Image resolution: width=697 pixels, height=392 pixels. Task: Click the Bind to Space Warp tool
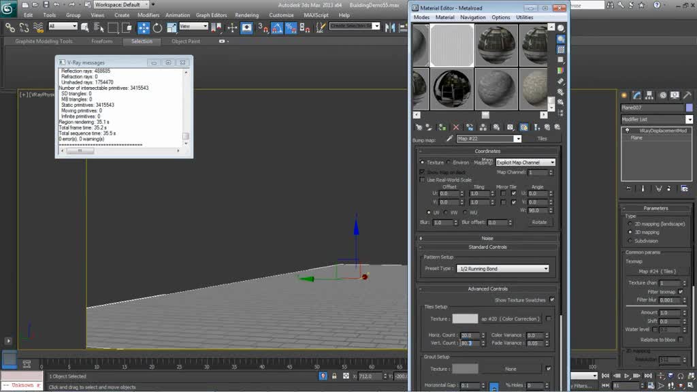(x=38, y=28)
